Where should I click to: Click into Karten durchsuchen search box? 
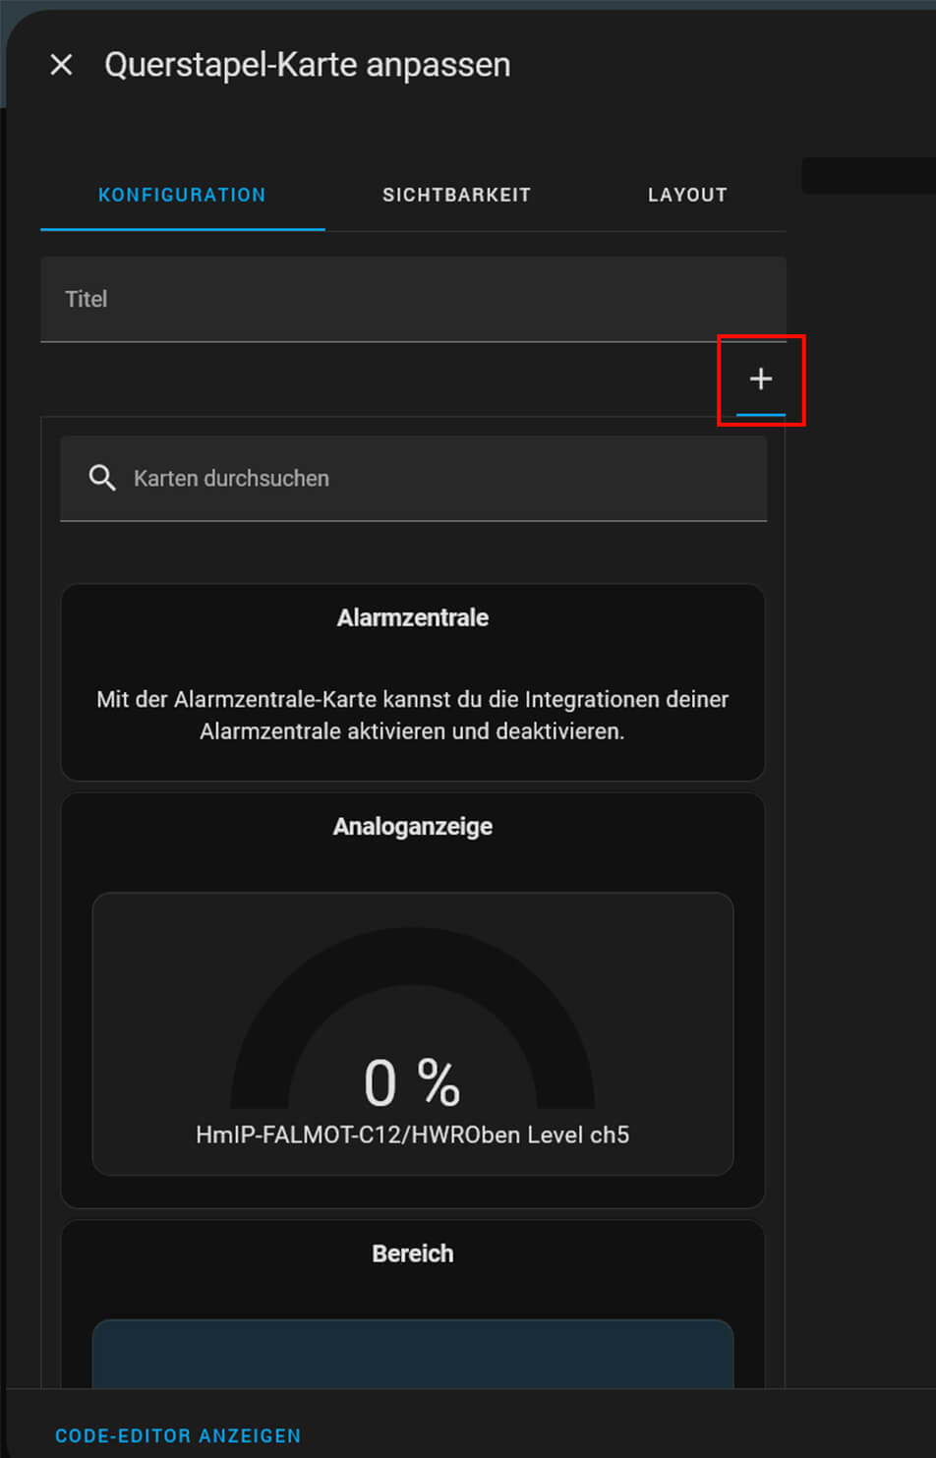[413, 478]
